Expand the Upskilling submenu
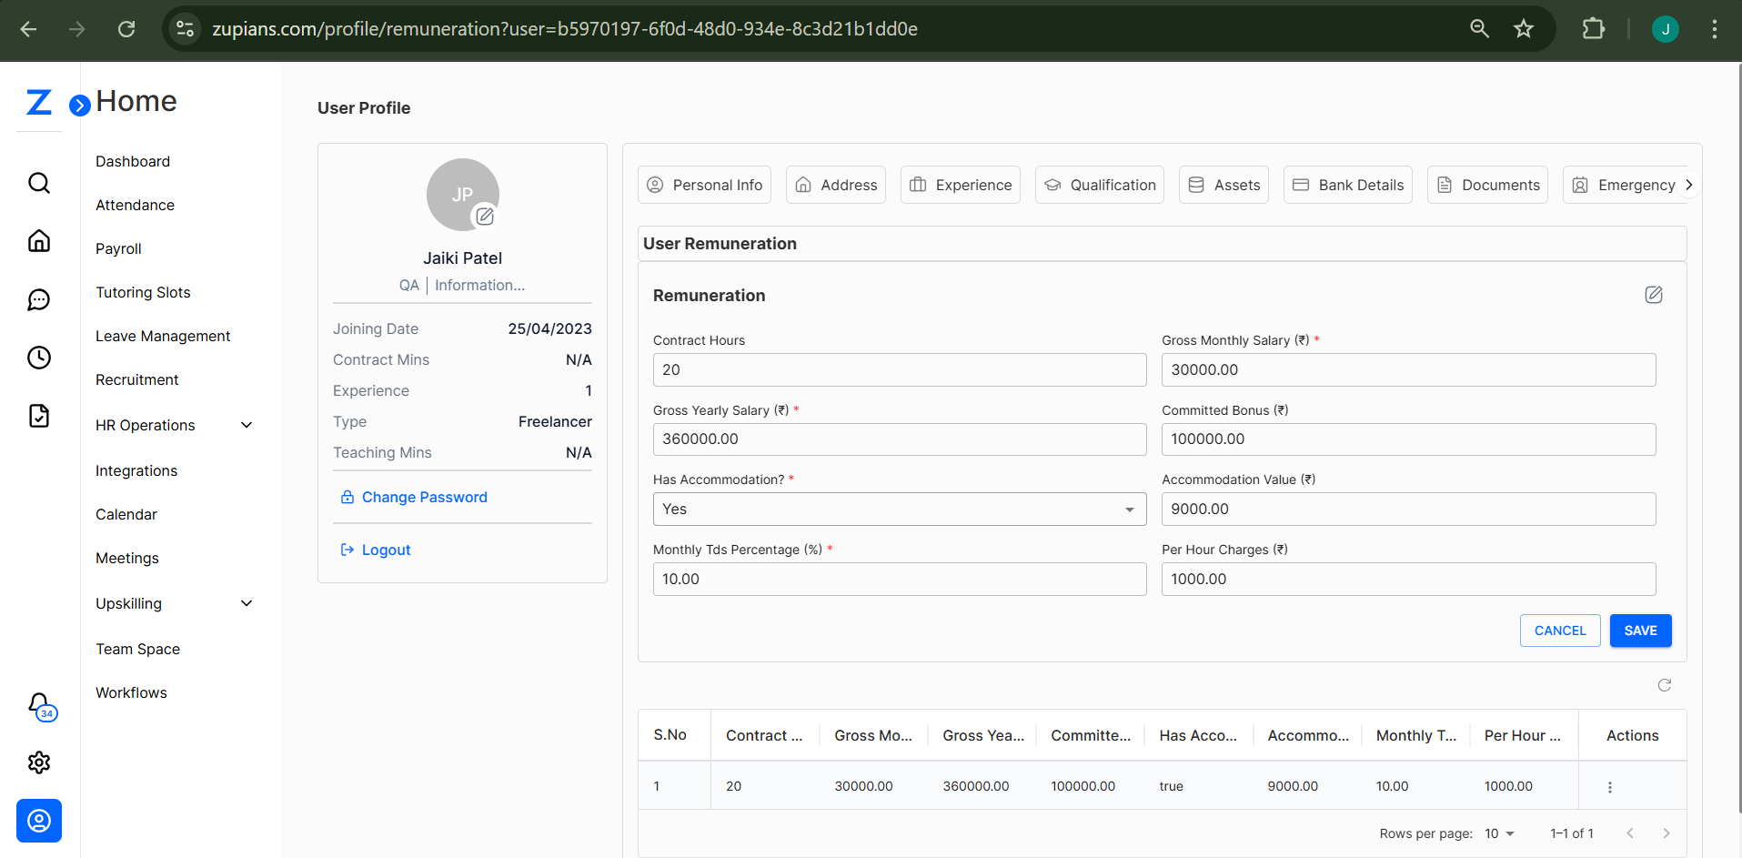1742x858 pixels. [x=246, y=603]
